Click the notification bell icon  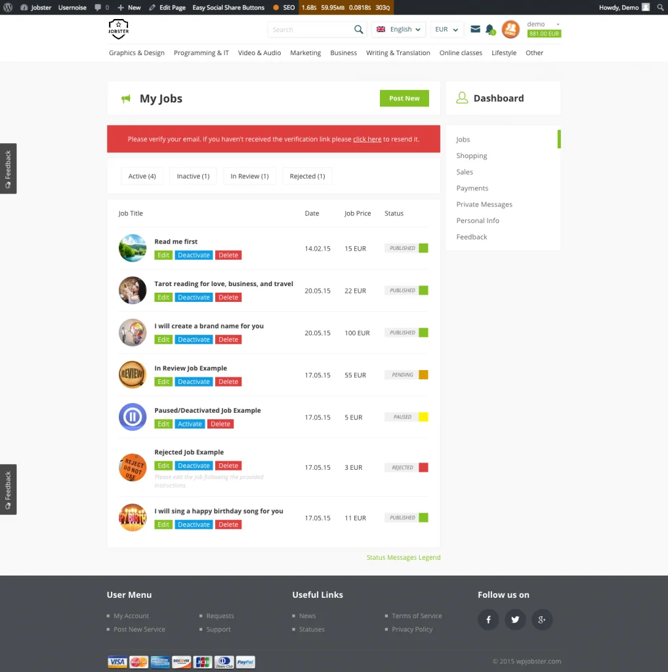(x=491, y=29)
